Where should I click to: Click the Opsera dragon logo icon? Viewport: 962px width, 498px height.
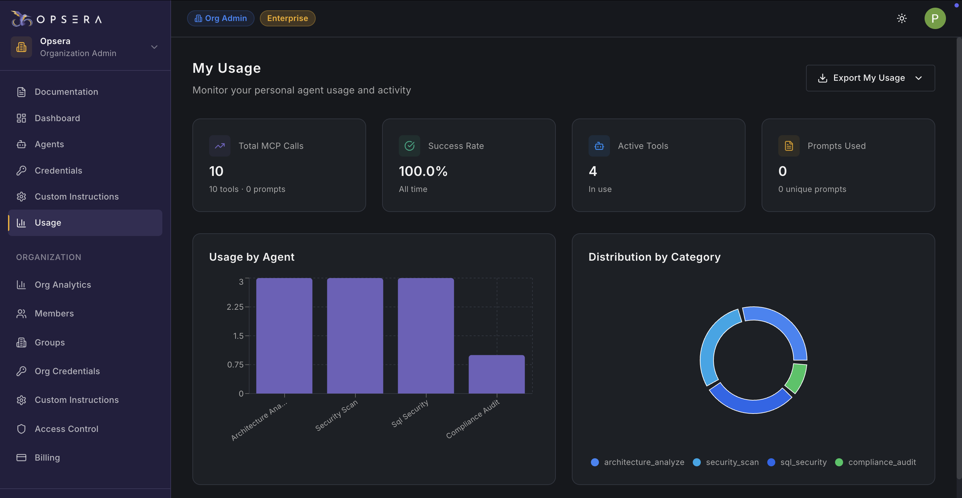[x=21, y=19]
